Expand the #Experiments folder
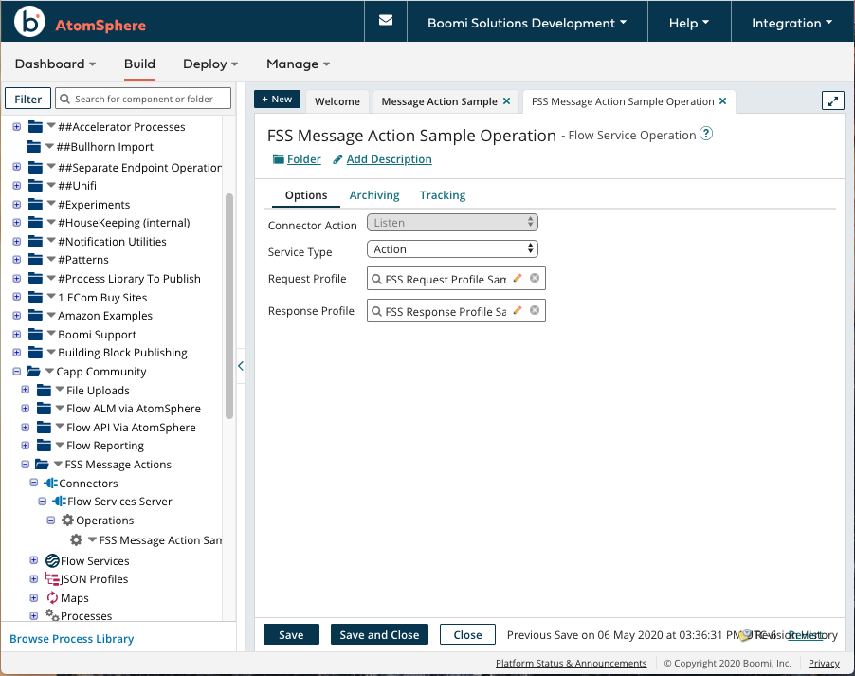855x676 pixels. click(x=17, y=205)
